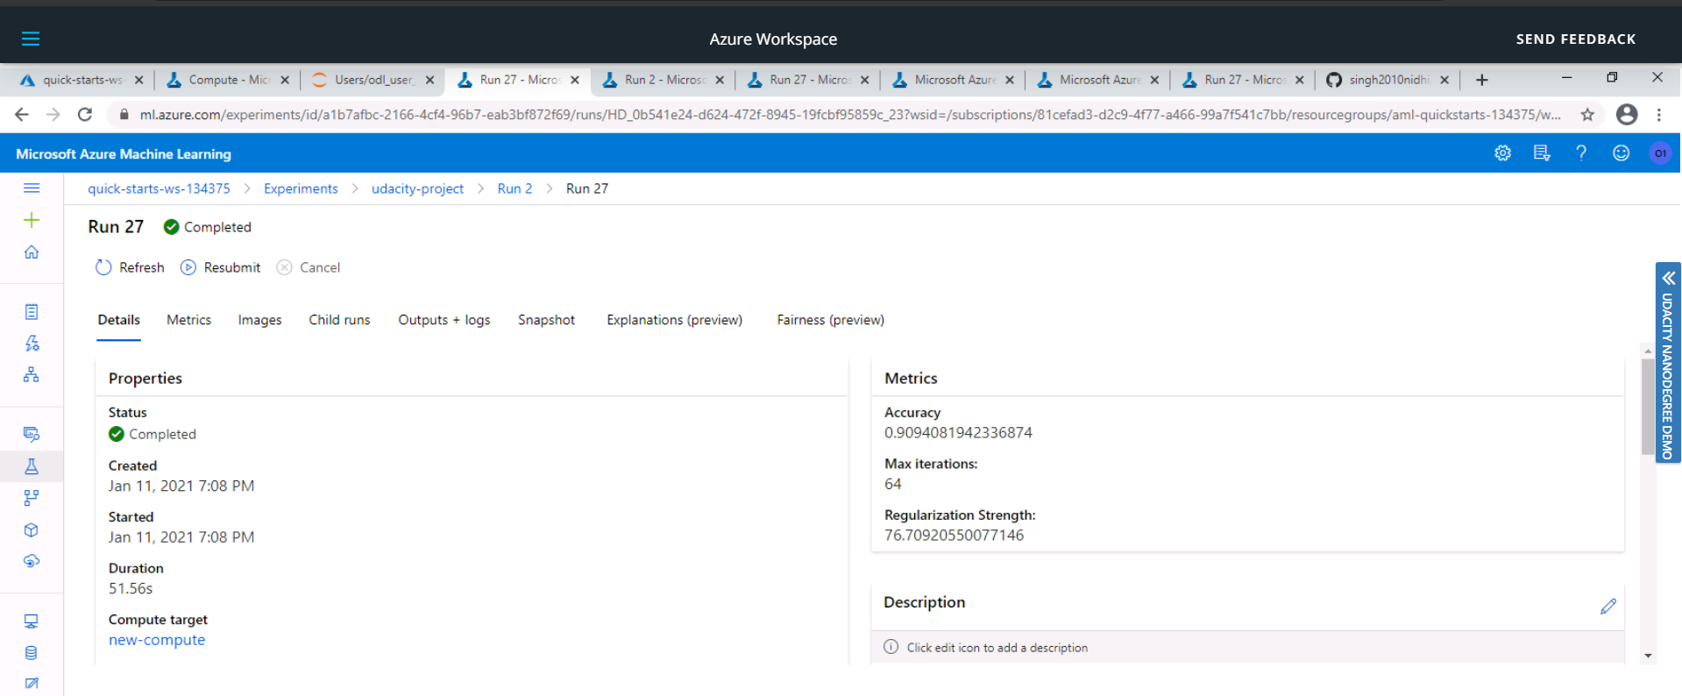This screenshot has width=1682, height=696.
Task: Open the new-compute compute target link
Action: [157, 640]
